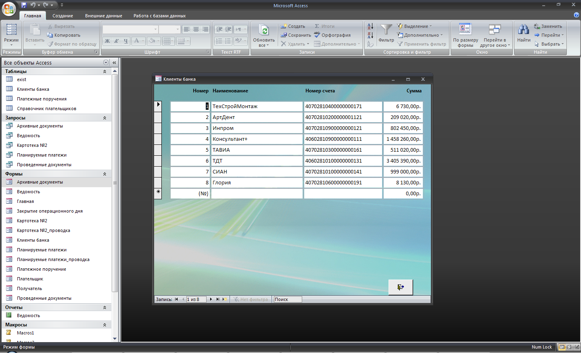
Task: Sort descending with the Я-А icon
Action: (x=370, y=36)
